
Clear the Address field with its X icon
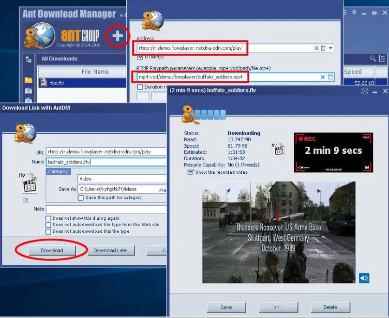316,48
